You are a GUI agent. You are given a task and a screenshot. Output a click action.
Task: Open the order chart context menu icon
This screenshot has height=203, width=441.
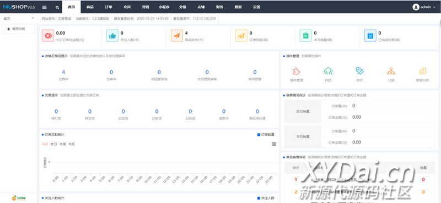(x=274, y=144)
